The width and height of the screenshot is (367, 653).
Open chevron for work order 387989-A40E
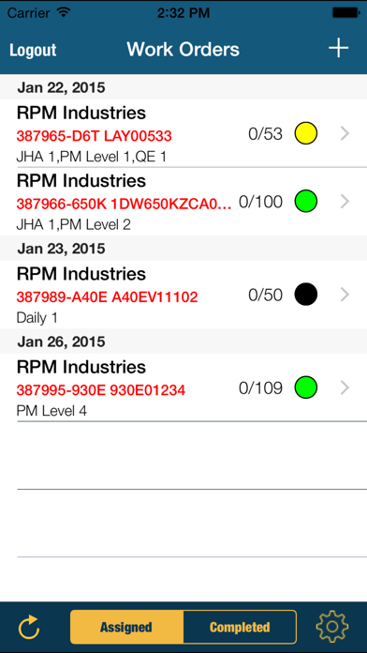pos(345,295)
